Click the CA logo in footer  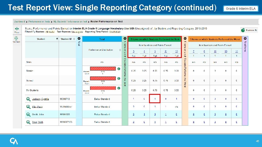coord(14,141)
